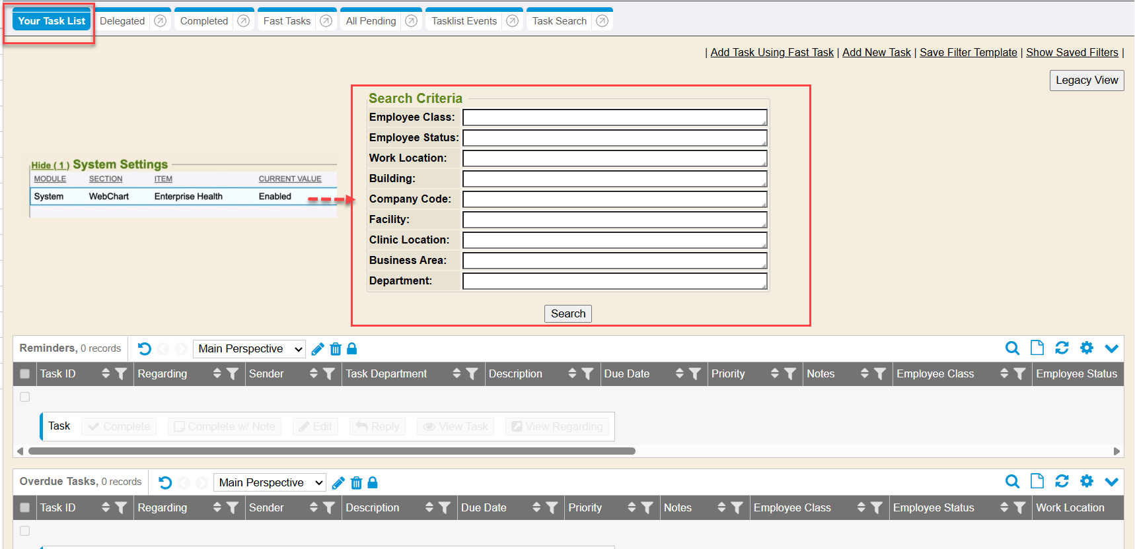
Task: Click the pencil edit perspective icon in Reminders
Action: (318, 349)
